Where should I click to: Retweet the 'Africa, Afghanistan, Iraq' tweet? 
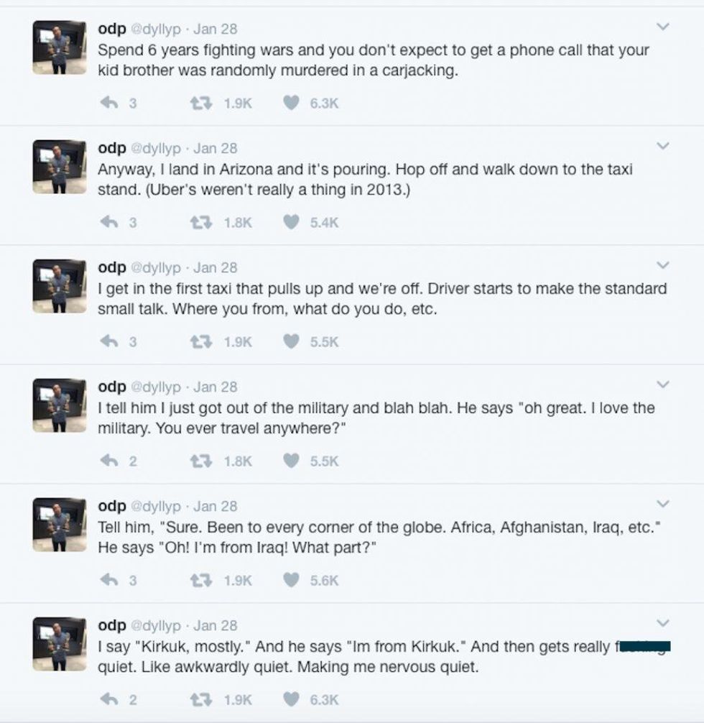[198, 580]
